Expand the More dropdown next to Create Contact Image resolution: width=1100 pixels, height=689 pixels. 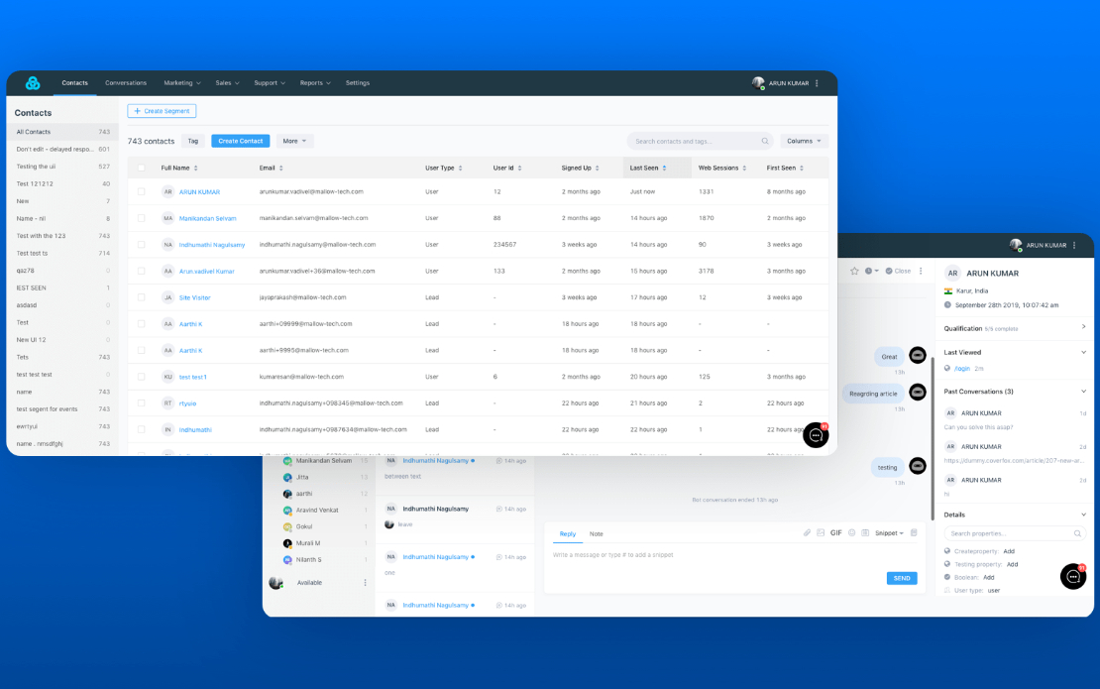pos(294,141)
